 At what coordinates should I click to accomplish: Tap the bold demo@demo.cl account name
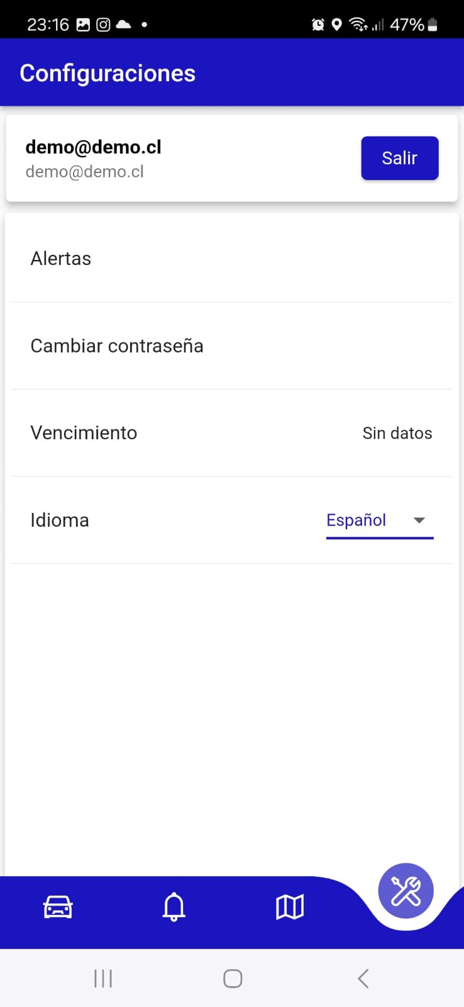[93, 147]
